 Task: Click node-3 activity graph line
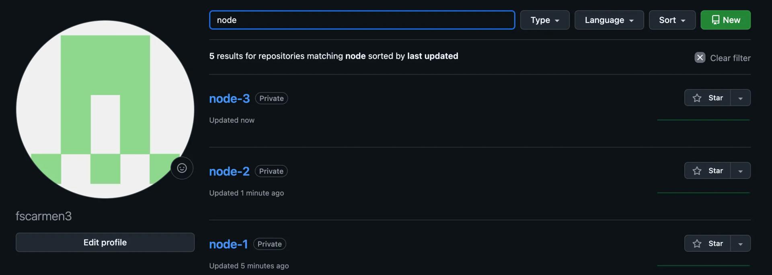pos(703,120)
